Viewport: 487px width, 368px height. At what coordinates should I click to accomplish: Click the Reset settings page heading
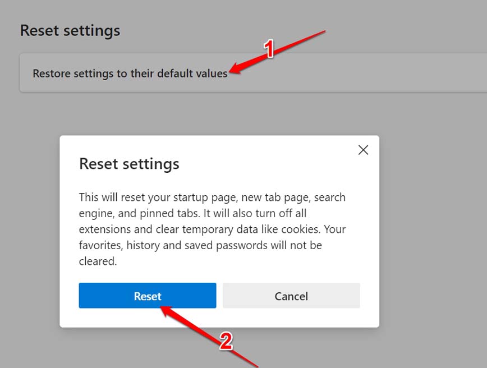[x=70, y=30]
